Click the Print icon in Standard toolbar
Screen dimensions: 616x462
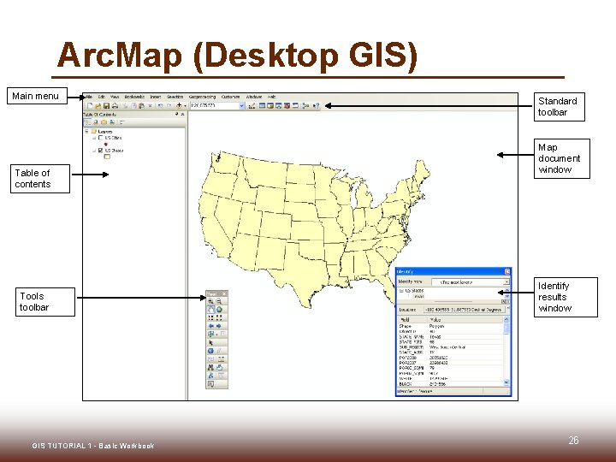click(x=115, y=106)
